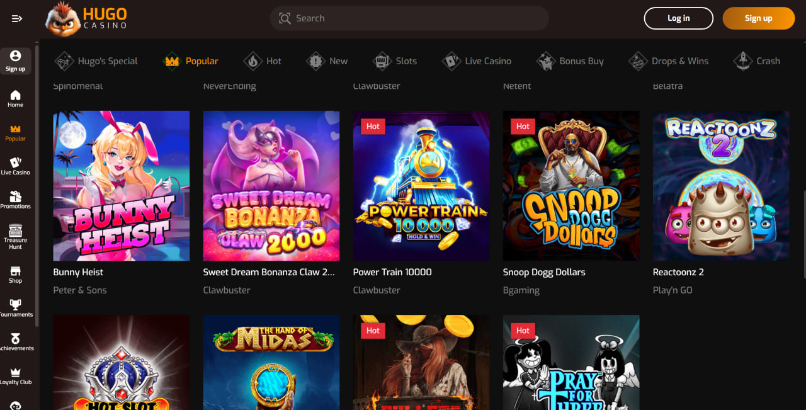Viewport: 806px width, 410px height.
Task: Click the Peter & Sons provider name
Action: pyautogui.click(x=80, y=290)
